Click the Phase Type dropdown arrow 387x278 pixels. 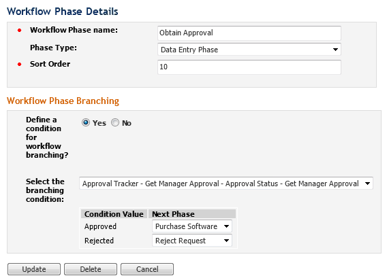coord(335,50)
